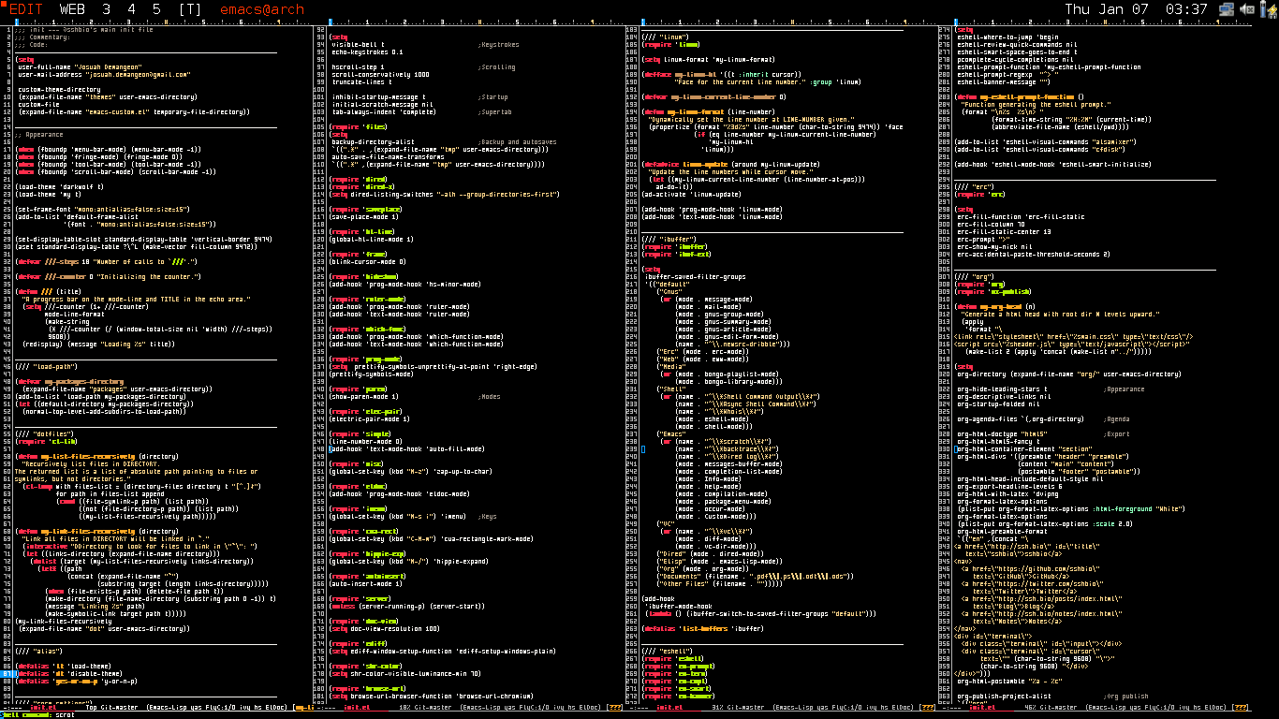The height and width of the screenshot is (719, 1279).
Task: Click the [T] layout indicator
Action: [189, 9]
